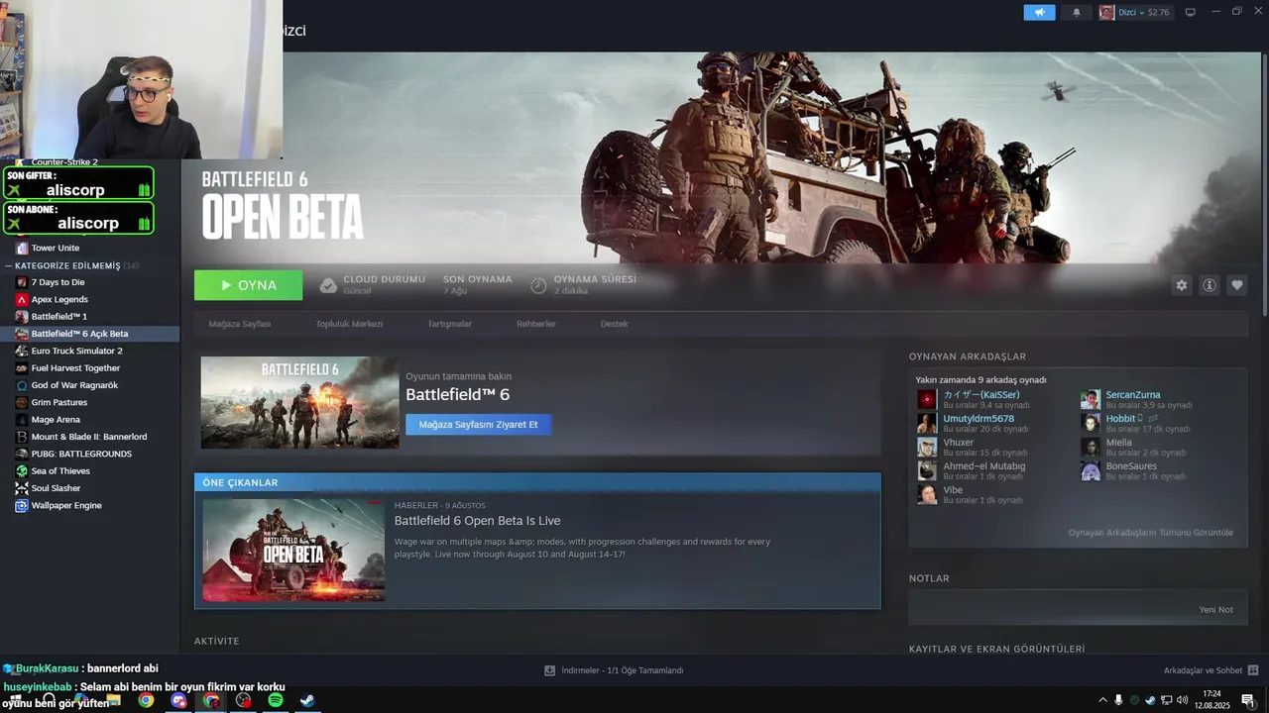Image resolution: width=1269 pixels, height=713 pixels.
Task: Click Yeni Not button
Action: [1215, 610]
